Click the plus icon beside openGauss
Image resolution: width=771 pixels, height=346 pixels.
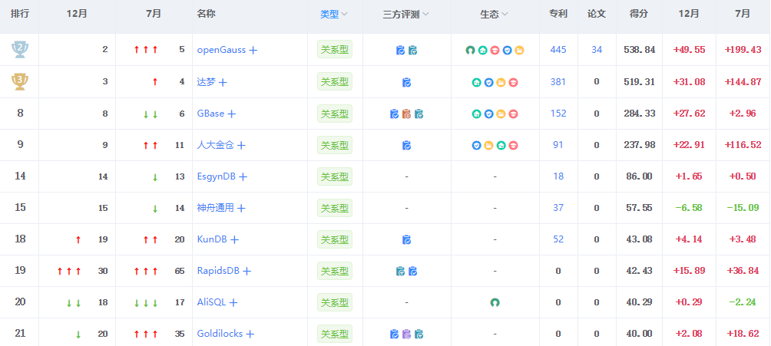coord(253,50)
